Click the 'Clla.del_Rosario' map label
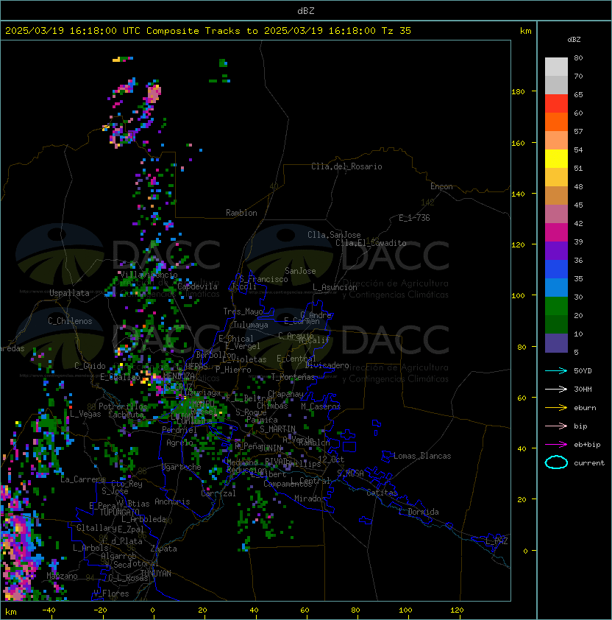The height and width of the screenshot is (620, 612). 346,166
